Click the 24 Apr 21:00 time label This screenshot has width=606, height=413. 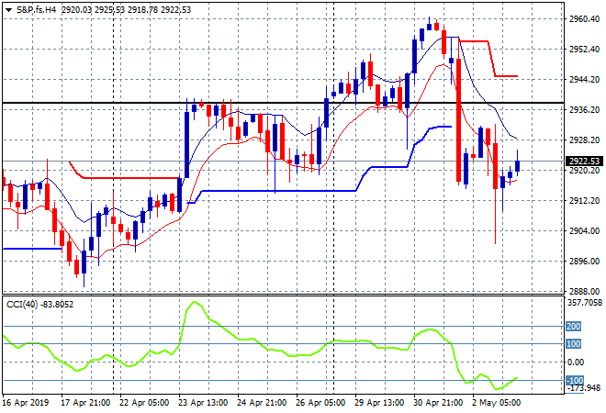point(262,403)
